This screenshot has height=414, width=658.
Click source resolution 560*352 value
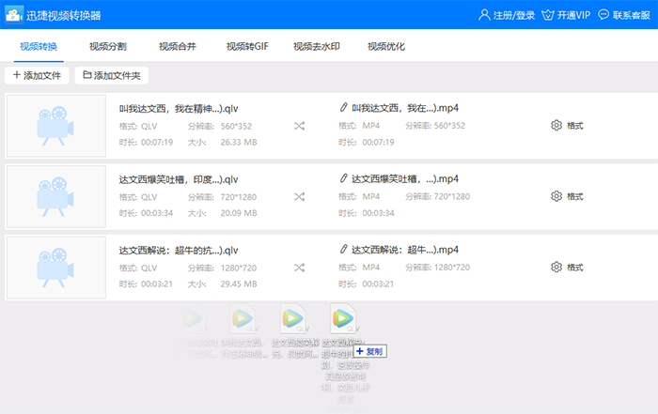(x=236, y=126)
